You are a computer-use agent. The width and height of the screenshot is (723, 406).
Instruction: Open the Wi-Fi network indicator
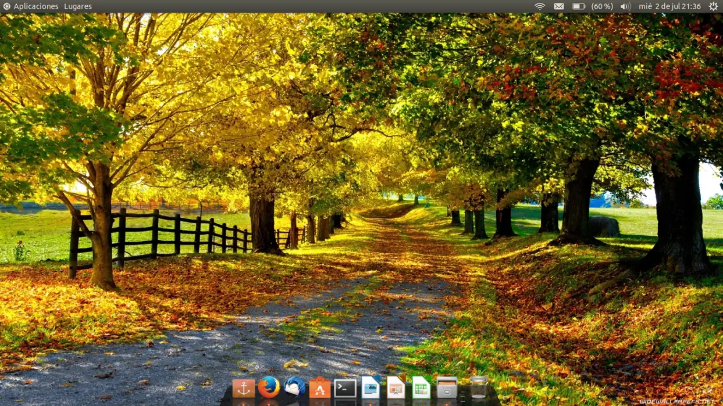click(540, 6)
